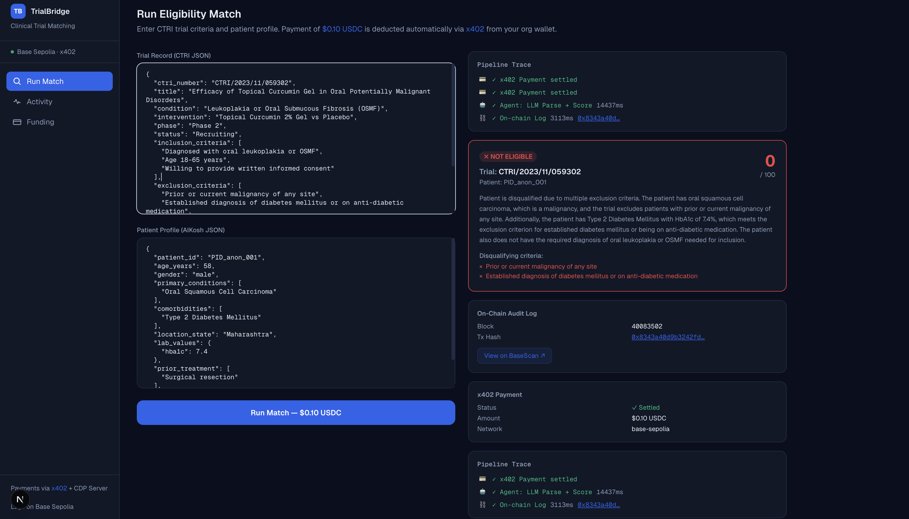Click the Patient Profile textarea scrollbar
The image size is (909, 519).
point(453,299)
